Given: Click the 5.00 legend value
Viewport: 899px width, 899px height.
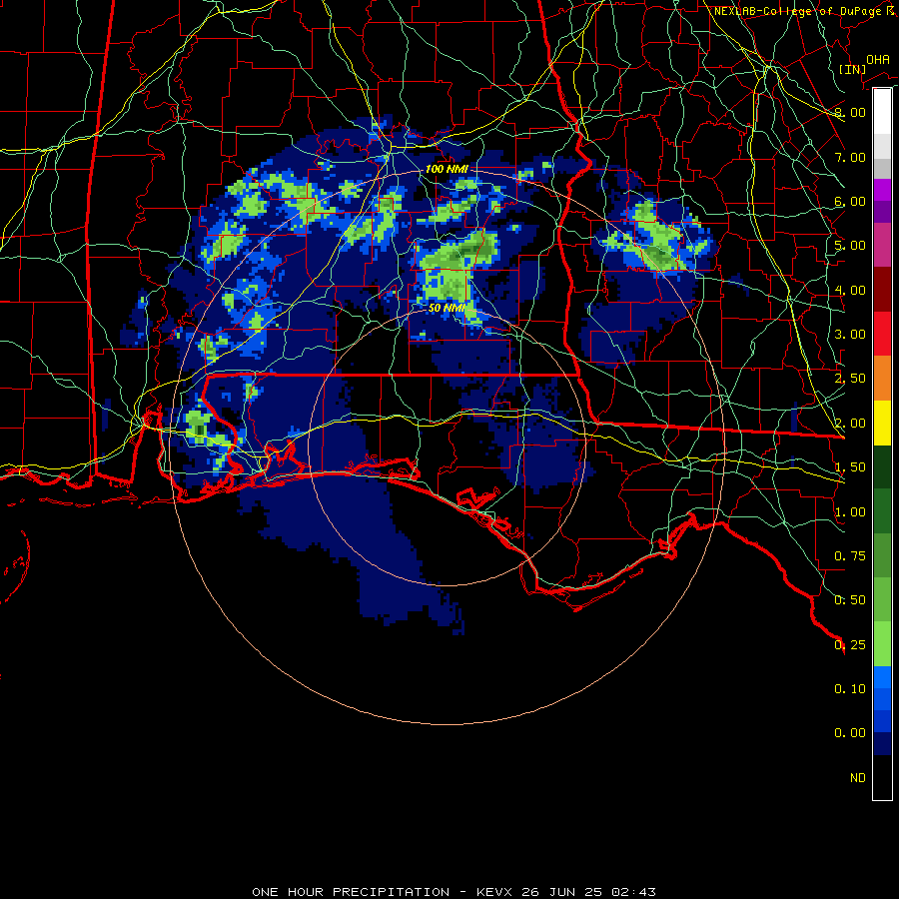Looking at the screenshot, I should point(850,246).
